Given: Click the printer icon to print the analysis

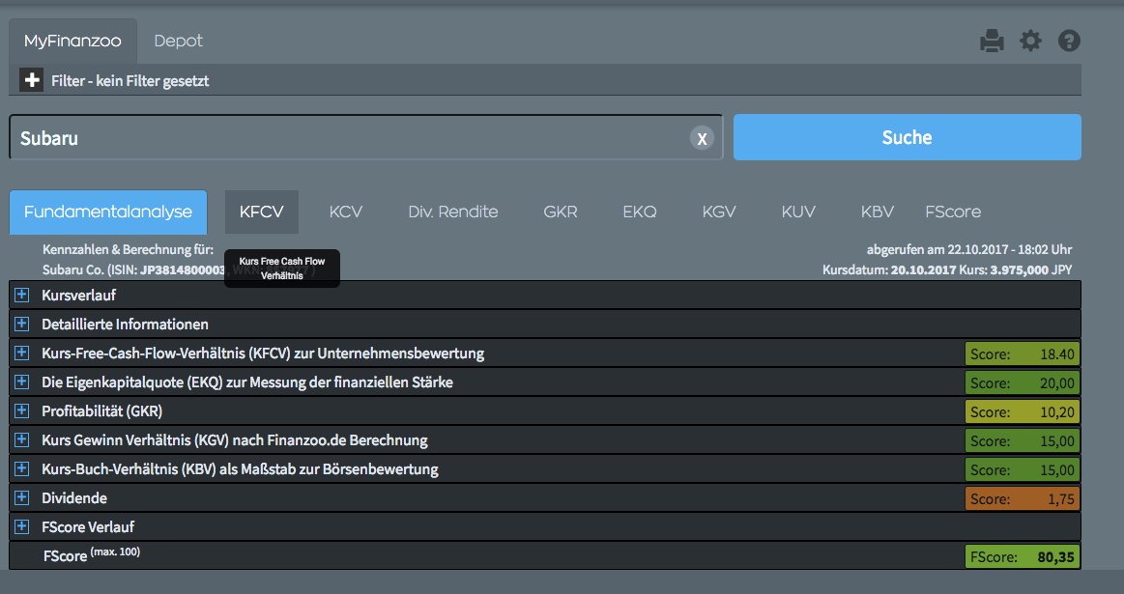Looking at the screenshot, I should [992, 41].
